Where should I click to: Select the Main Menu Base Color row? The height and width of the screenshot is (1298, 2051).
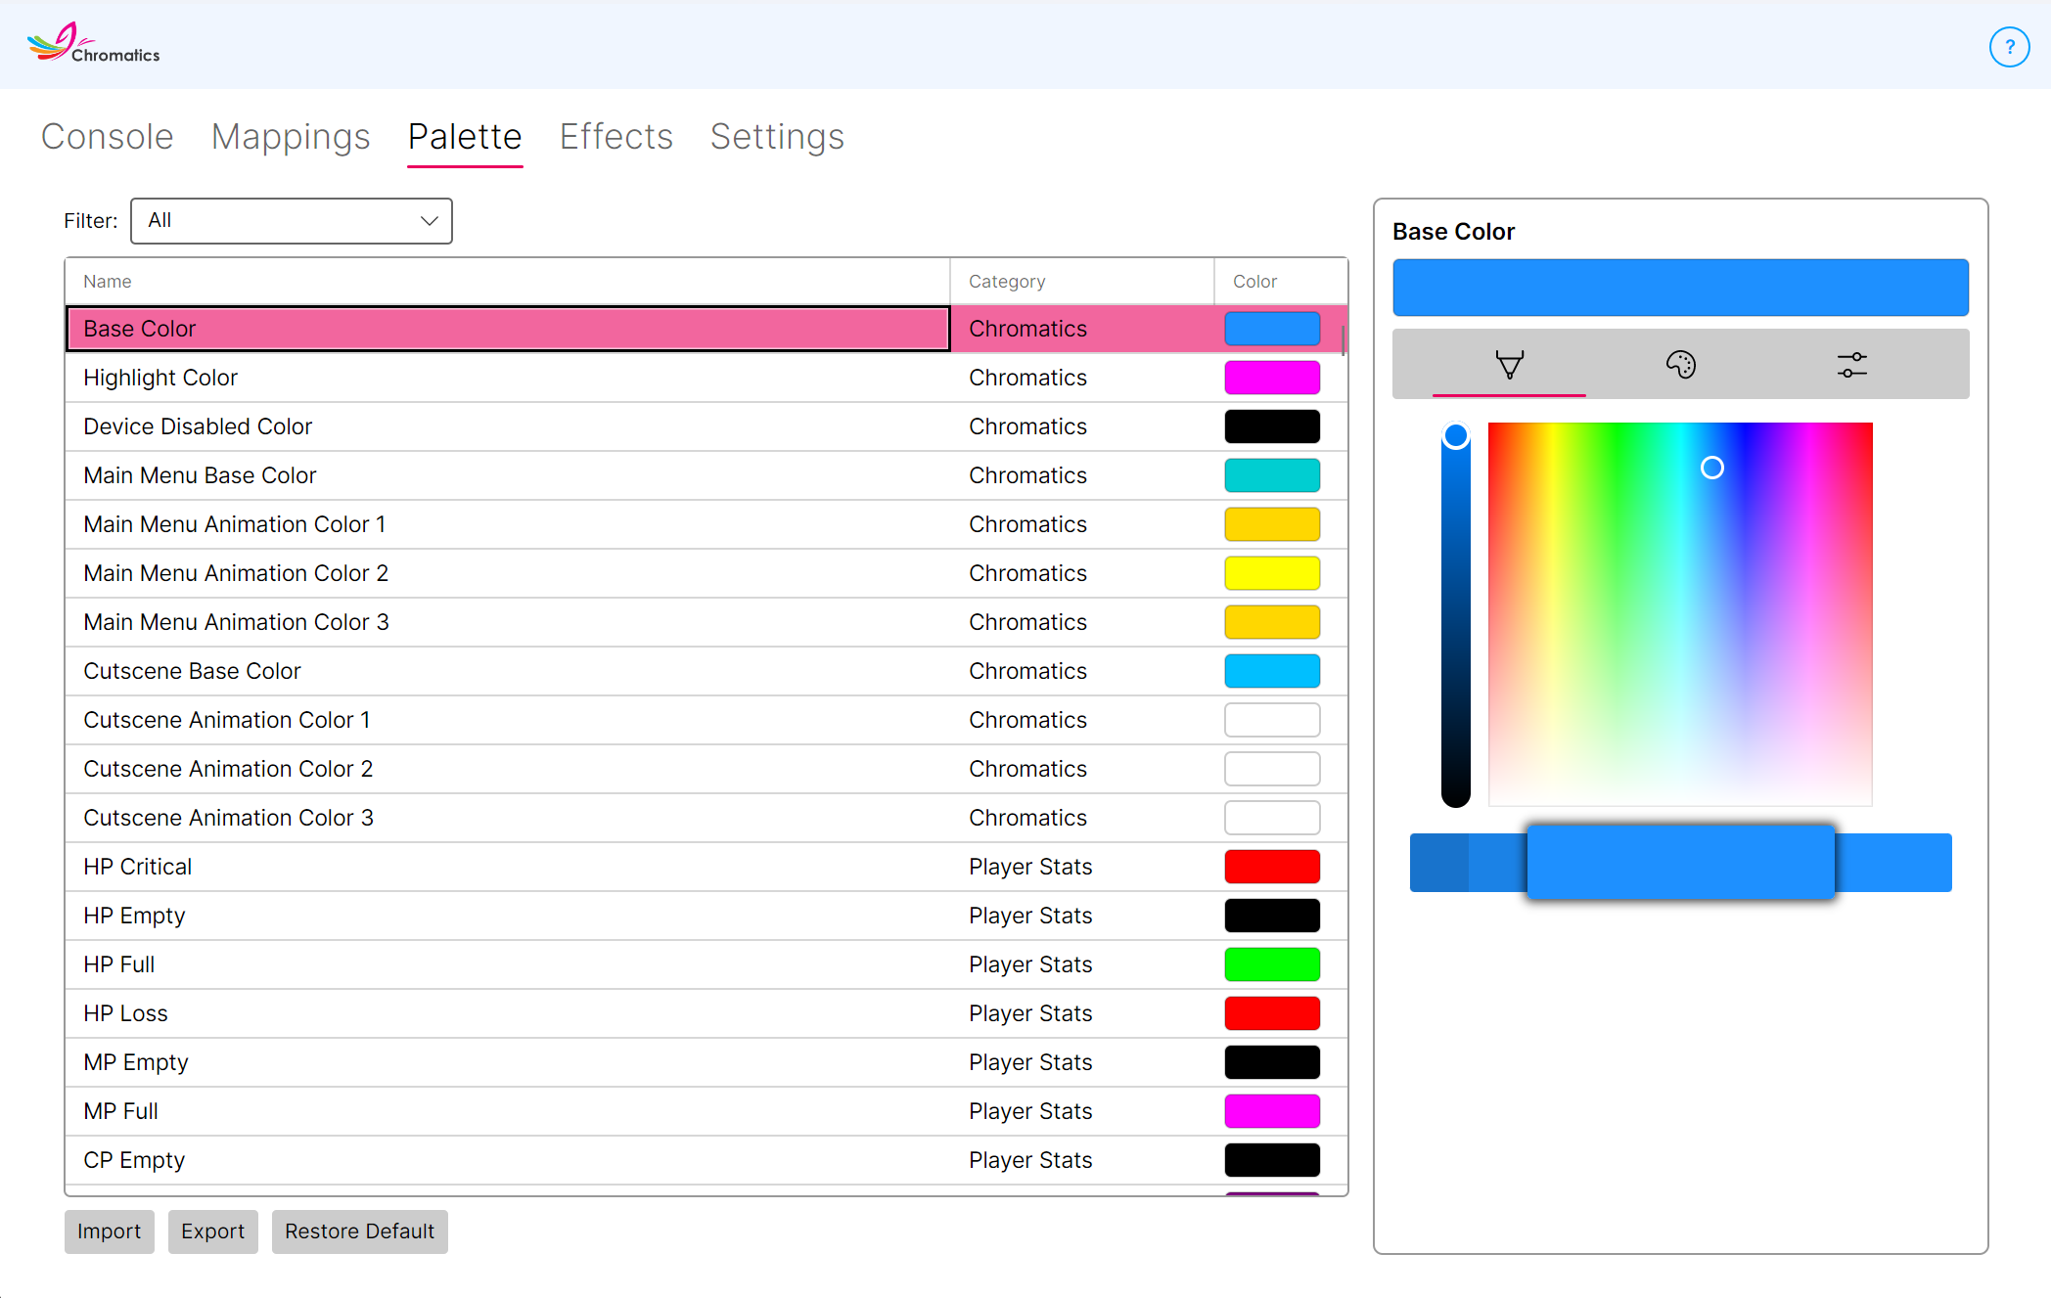(x=706, y=475)
